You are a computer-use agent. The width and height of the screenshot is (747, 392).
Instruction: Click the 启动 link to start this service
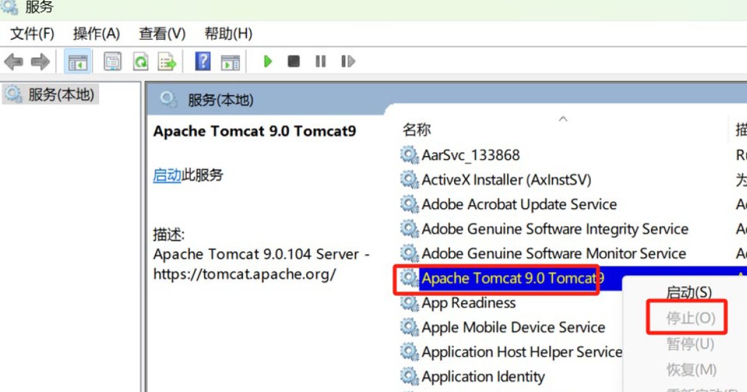(x=167, y=175)
